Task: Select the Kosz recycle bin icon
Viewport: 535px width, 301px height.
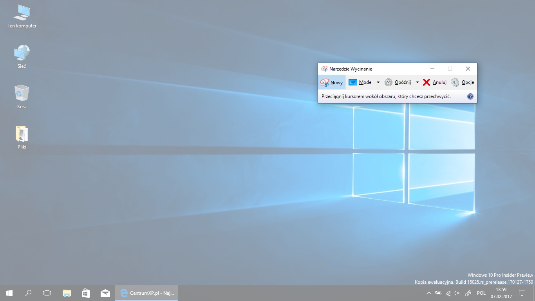Action: point(22,97)
